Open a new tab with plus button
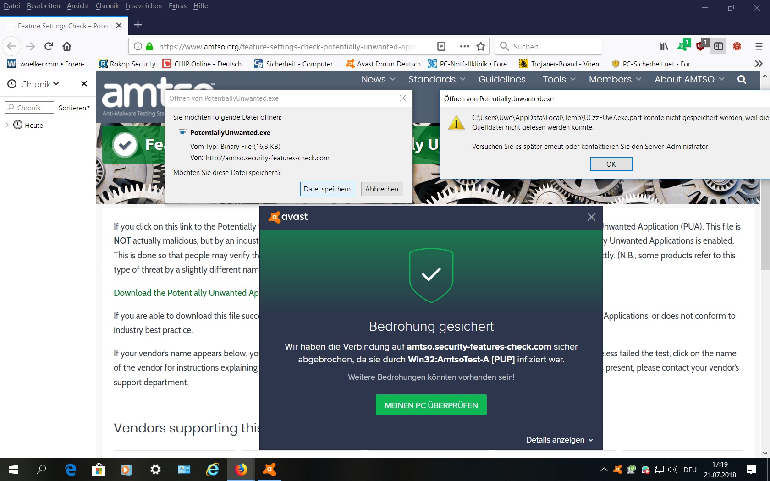Viewport: 770px width, 481px height. pos(138,25)
